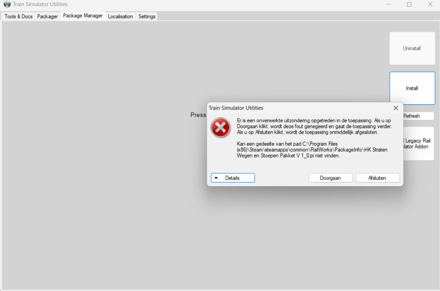The height and width of the screenshot is (291, 440).
Task: Go to the Localisation tab
Action: tap(121, 16)
